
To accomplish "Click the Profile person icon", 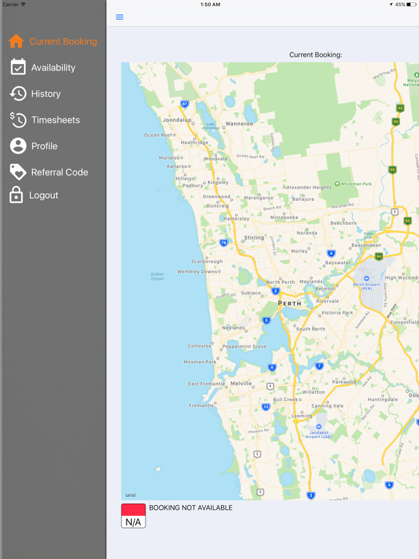I will [17, 146].
